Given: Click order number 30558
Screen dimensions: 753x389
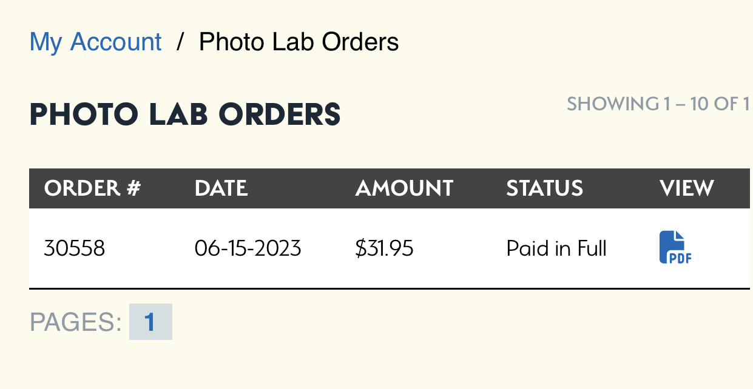Looking at the screenshot, I should coord(74,248).
